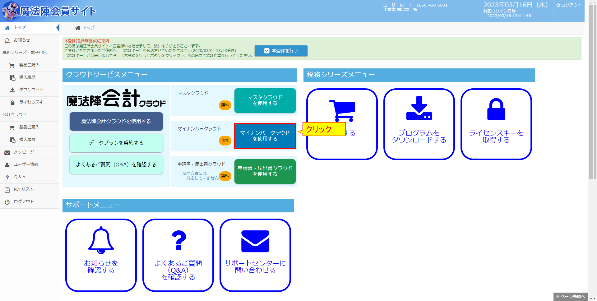
Task: Click the 魔法陣会員サイト title text
Action: (58, 11)
